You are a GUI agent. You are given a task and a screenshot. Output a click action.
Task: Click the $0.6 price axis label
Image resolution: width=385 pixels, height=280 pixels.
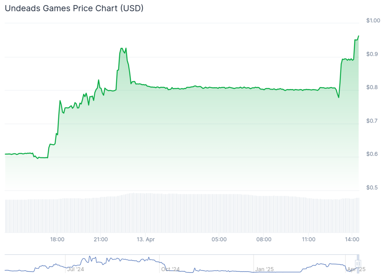(x=371, y=154)
